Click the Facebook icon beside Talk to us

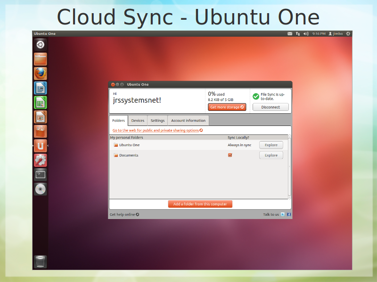pos(289,214)
